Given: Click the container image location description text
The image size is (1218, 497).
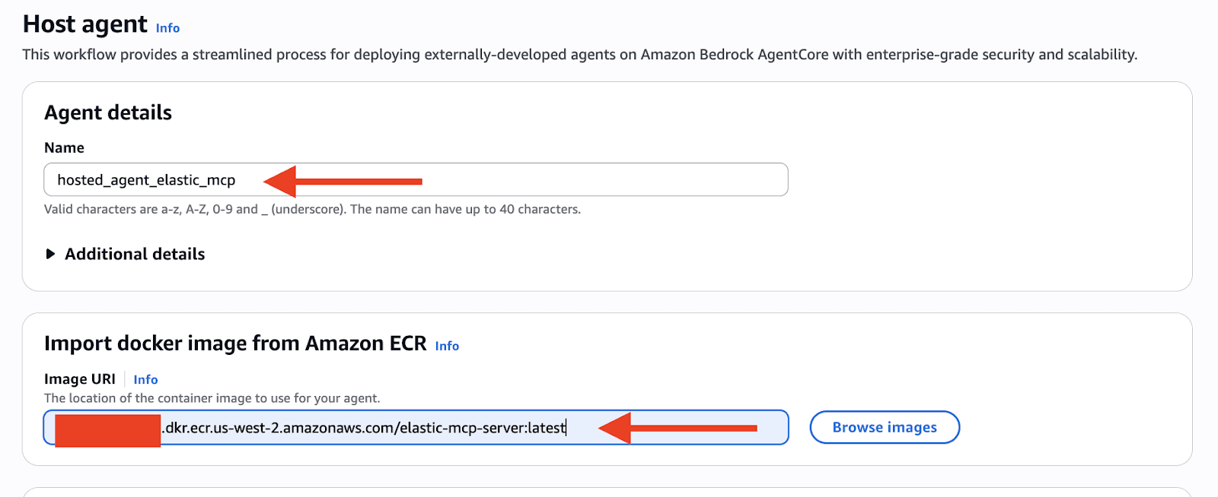Looking at the screenshot, I should pos(212,398).
